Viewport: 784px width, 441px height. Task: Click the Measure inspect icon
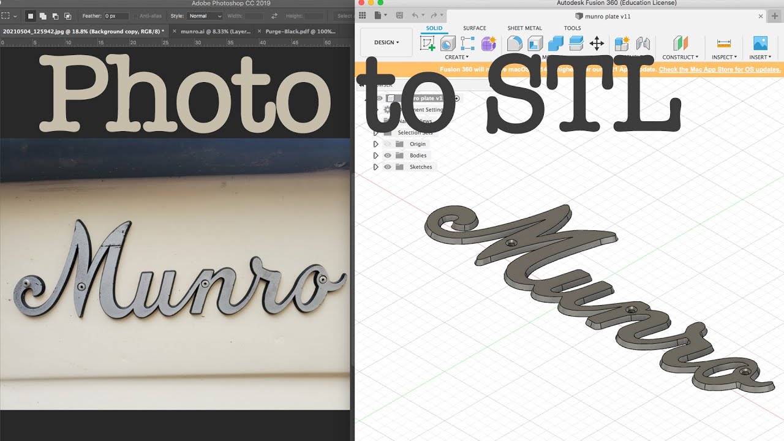(x=724, y=43)
